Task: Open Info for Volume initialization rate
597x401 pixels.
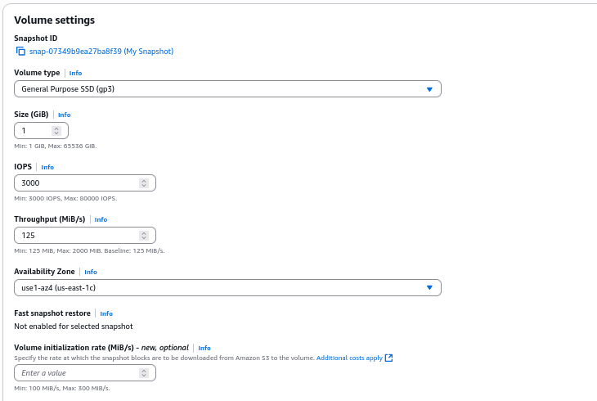Action: (x=204, y=348)
